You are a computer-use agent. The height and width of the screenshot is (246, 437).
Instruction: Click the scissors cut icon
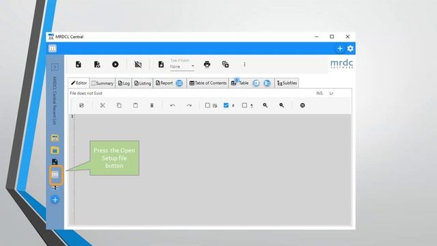click(102, 105)
